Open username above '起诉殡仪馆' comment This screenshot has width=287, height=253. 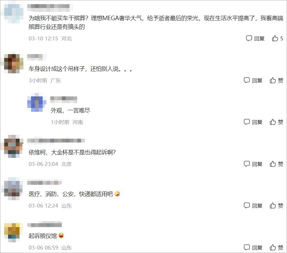(x=44, y=224)
